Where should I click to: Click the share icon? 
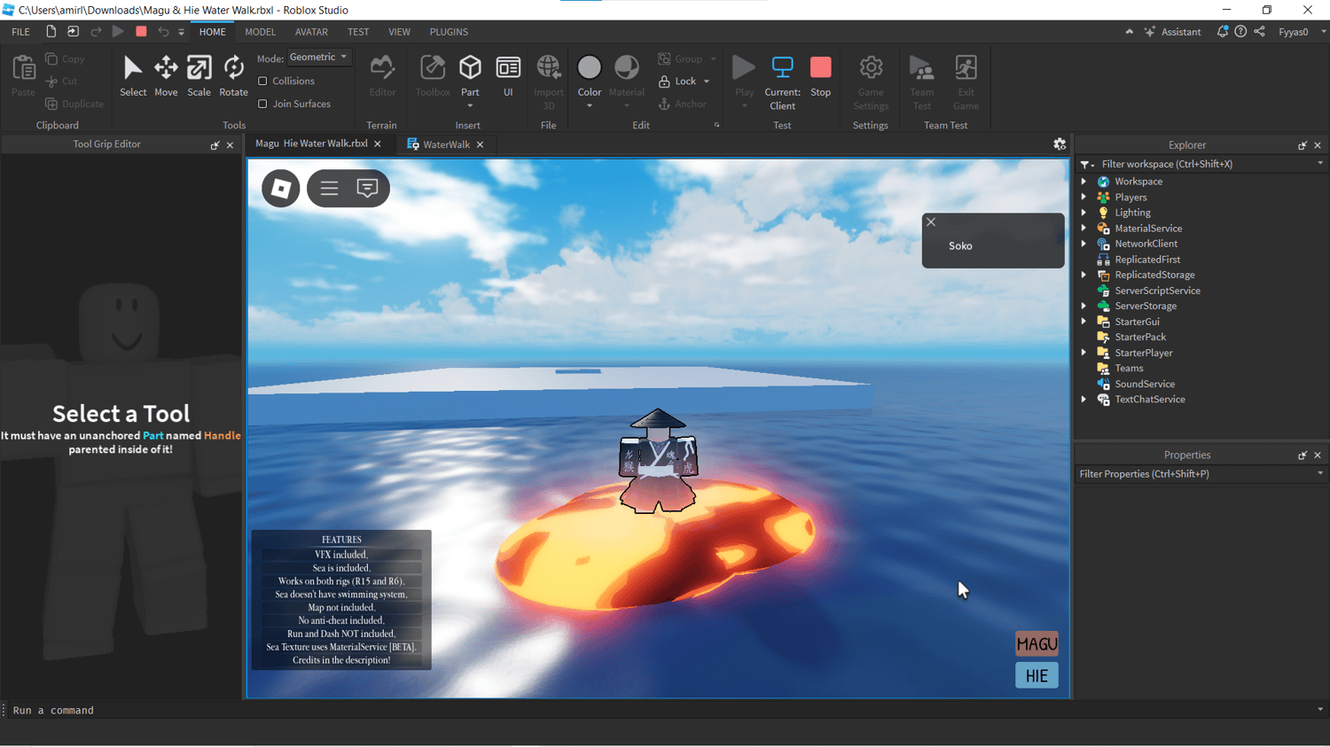pyautogui.click(x=1259, y=31)
